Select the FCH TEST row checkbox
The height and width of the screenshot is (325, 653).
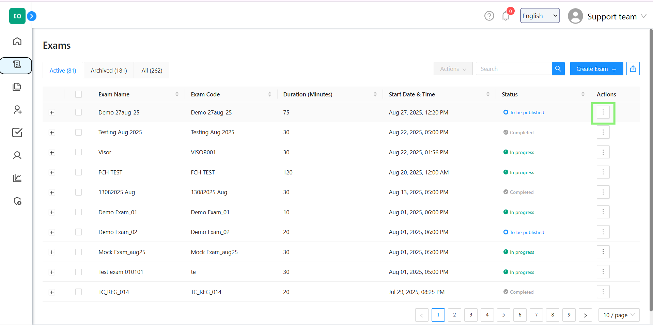(x=78, y=172)
